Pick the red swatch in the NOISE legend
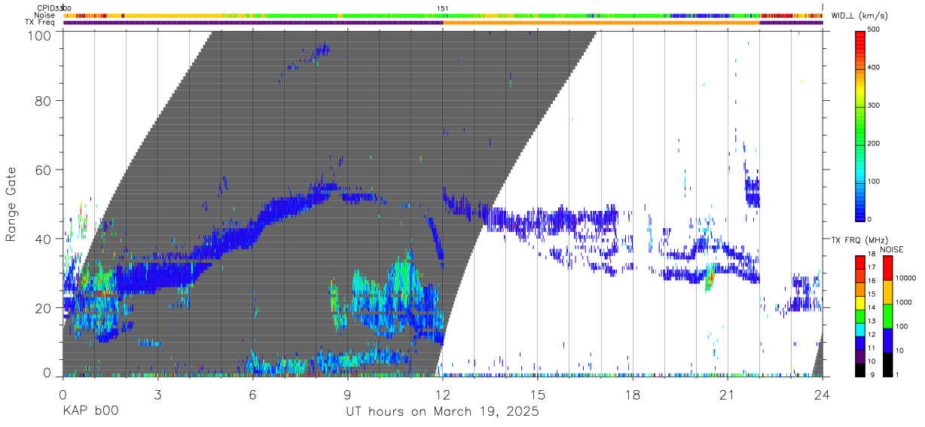The height and width of the screenshot is (427, 925). [x=887, y=267]
